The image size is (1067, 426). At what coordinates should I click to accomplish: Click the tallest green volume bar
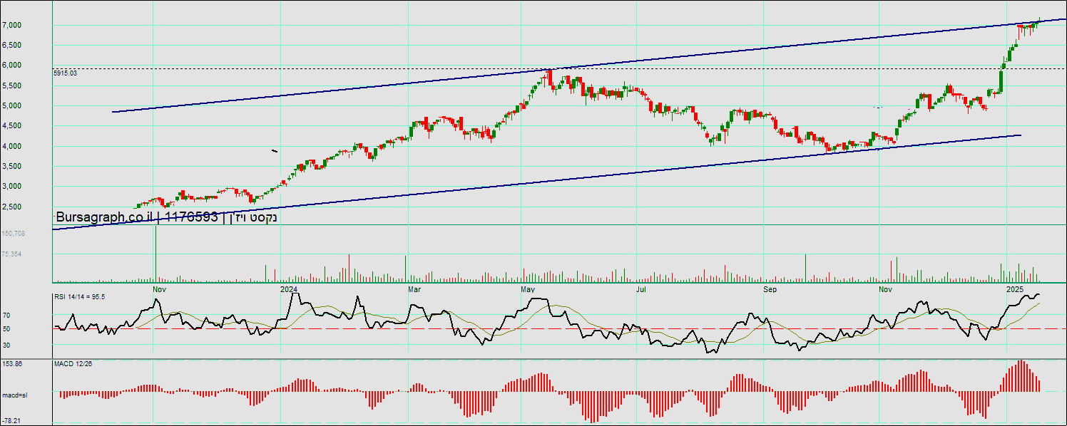[x=155, y=254]
